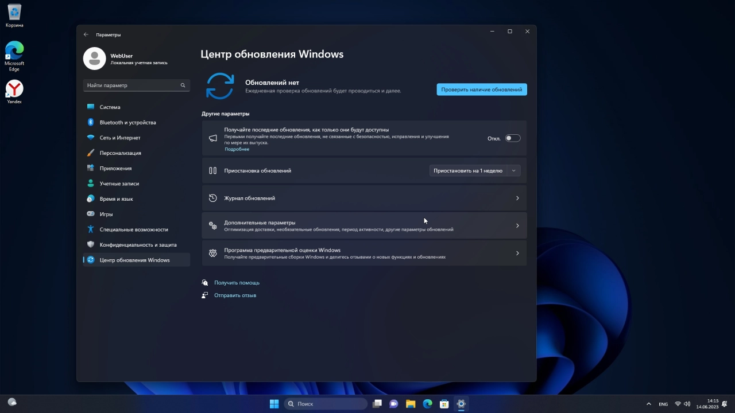The height and width of the screenshot is (413, 735).
Task: Click the Settings gear on the taskbar
Action: [x=461, y=404]
